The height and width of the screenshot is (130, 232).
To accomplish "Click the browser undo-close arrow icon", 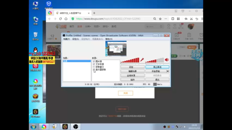I will 197,19.
